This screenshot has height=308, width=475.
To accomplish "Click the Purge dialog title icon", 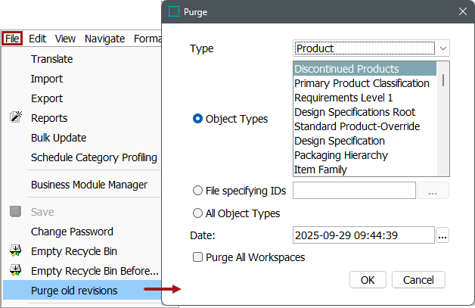I will [175, 12].
